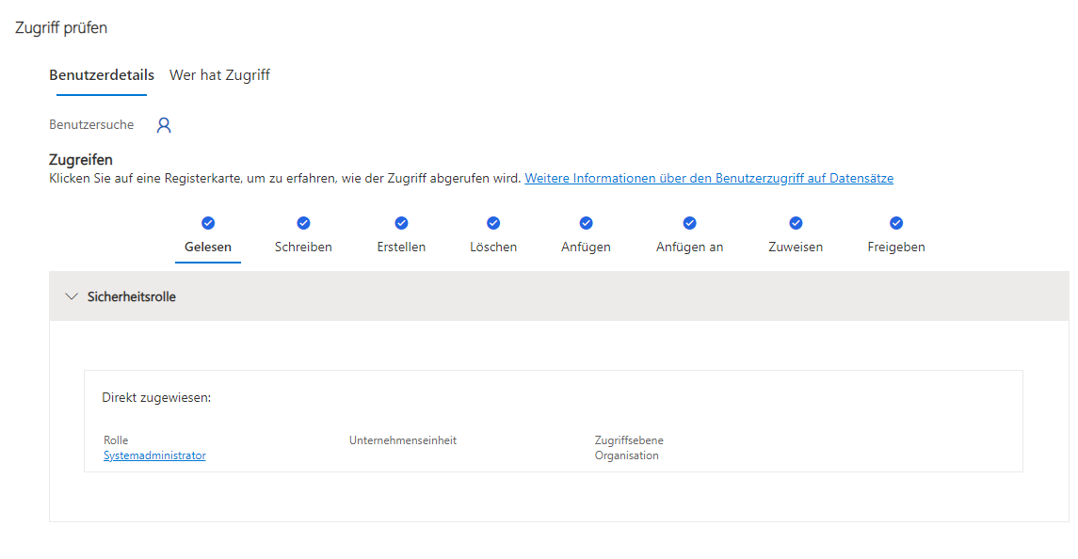
Task: Click the checkmark icon above Zuweisen
Action: (796, 223)
